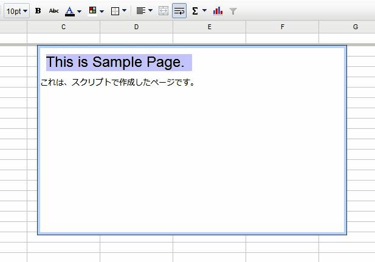Click the sigma functions icon

click(x=195, y=11)
